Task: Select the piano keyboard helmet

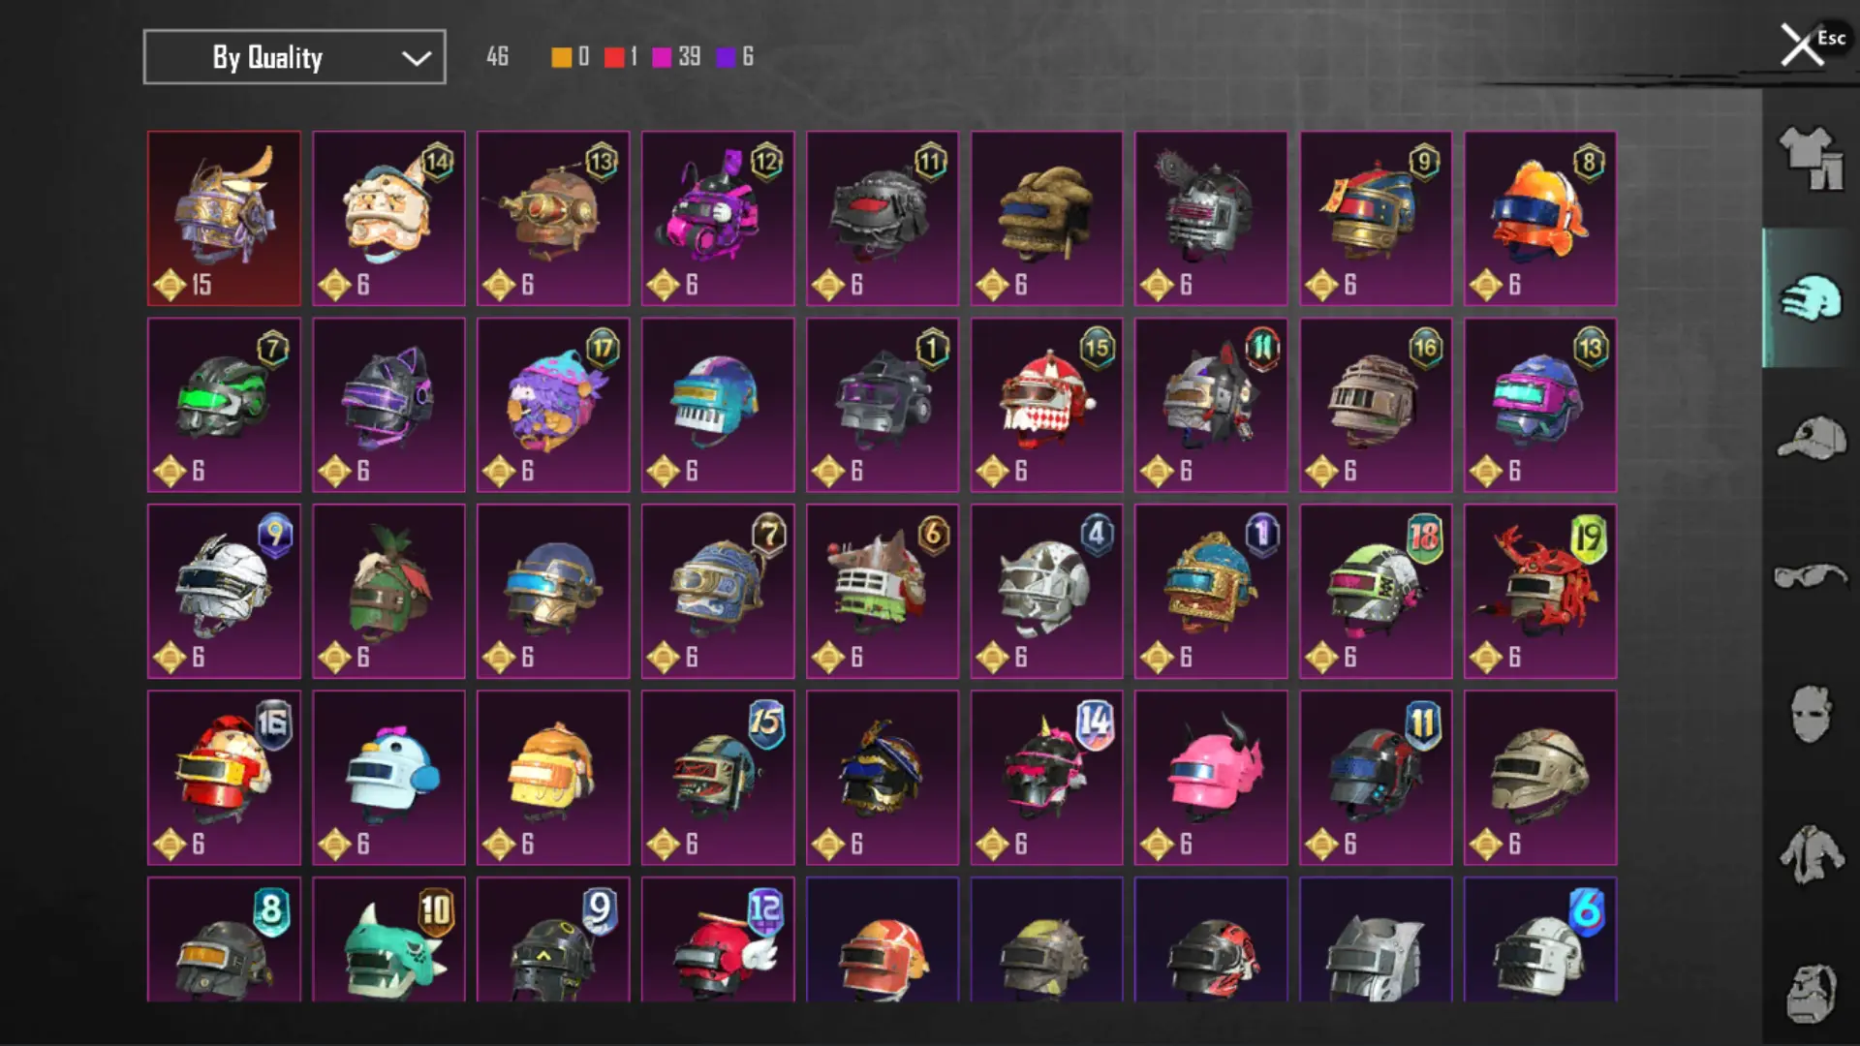Action: [718, 405]
